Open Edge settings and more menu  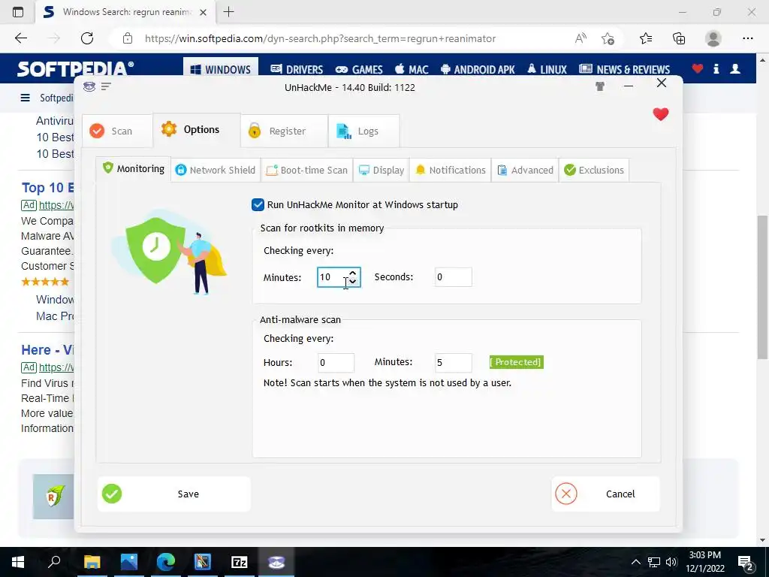coord(748,38)
